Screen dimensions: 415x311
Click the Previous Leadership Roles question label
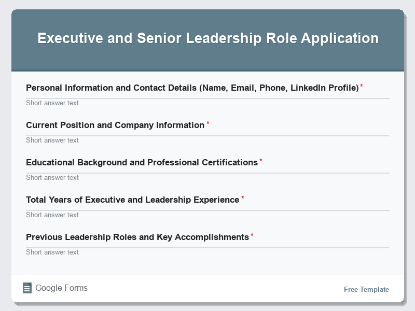137,236
